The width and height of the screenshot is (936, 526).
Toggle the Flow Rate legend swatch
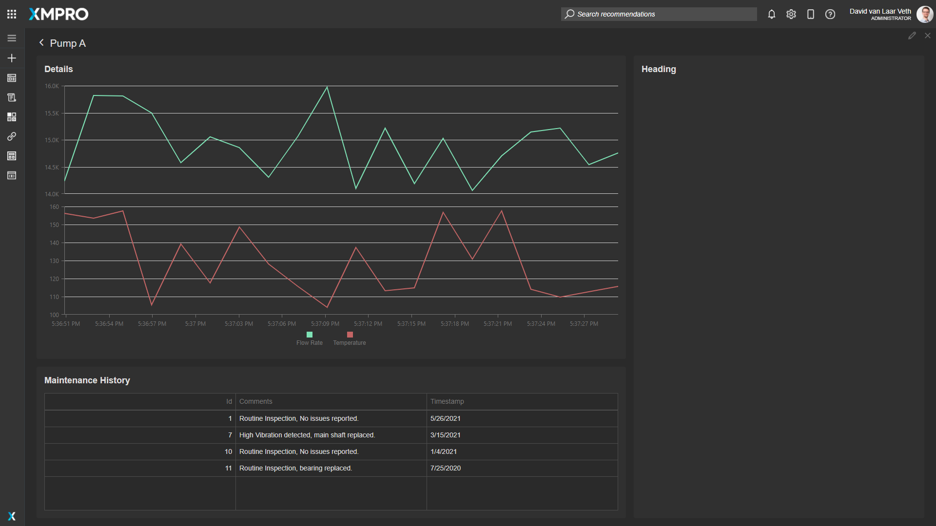tap(309, 335)
